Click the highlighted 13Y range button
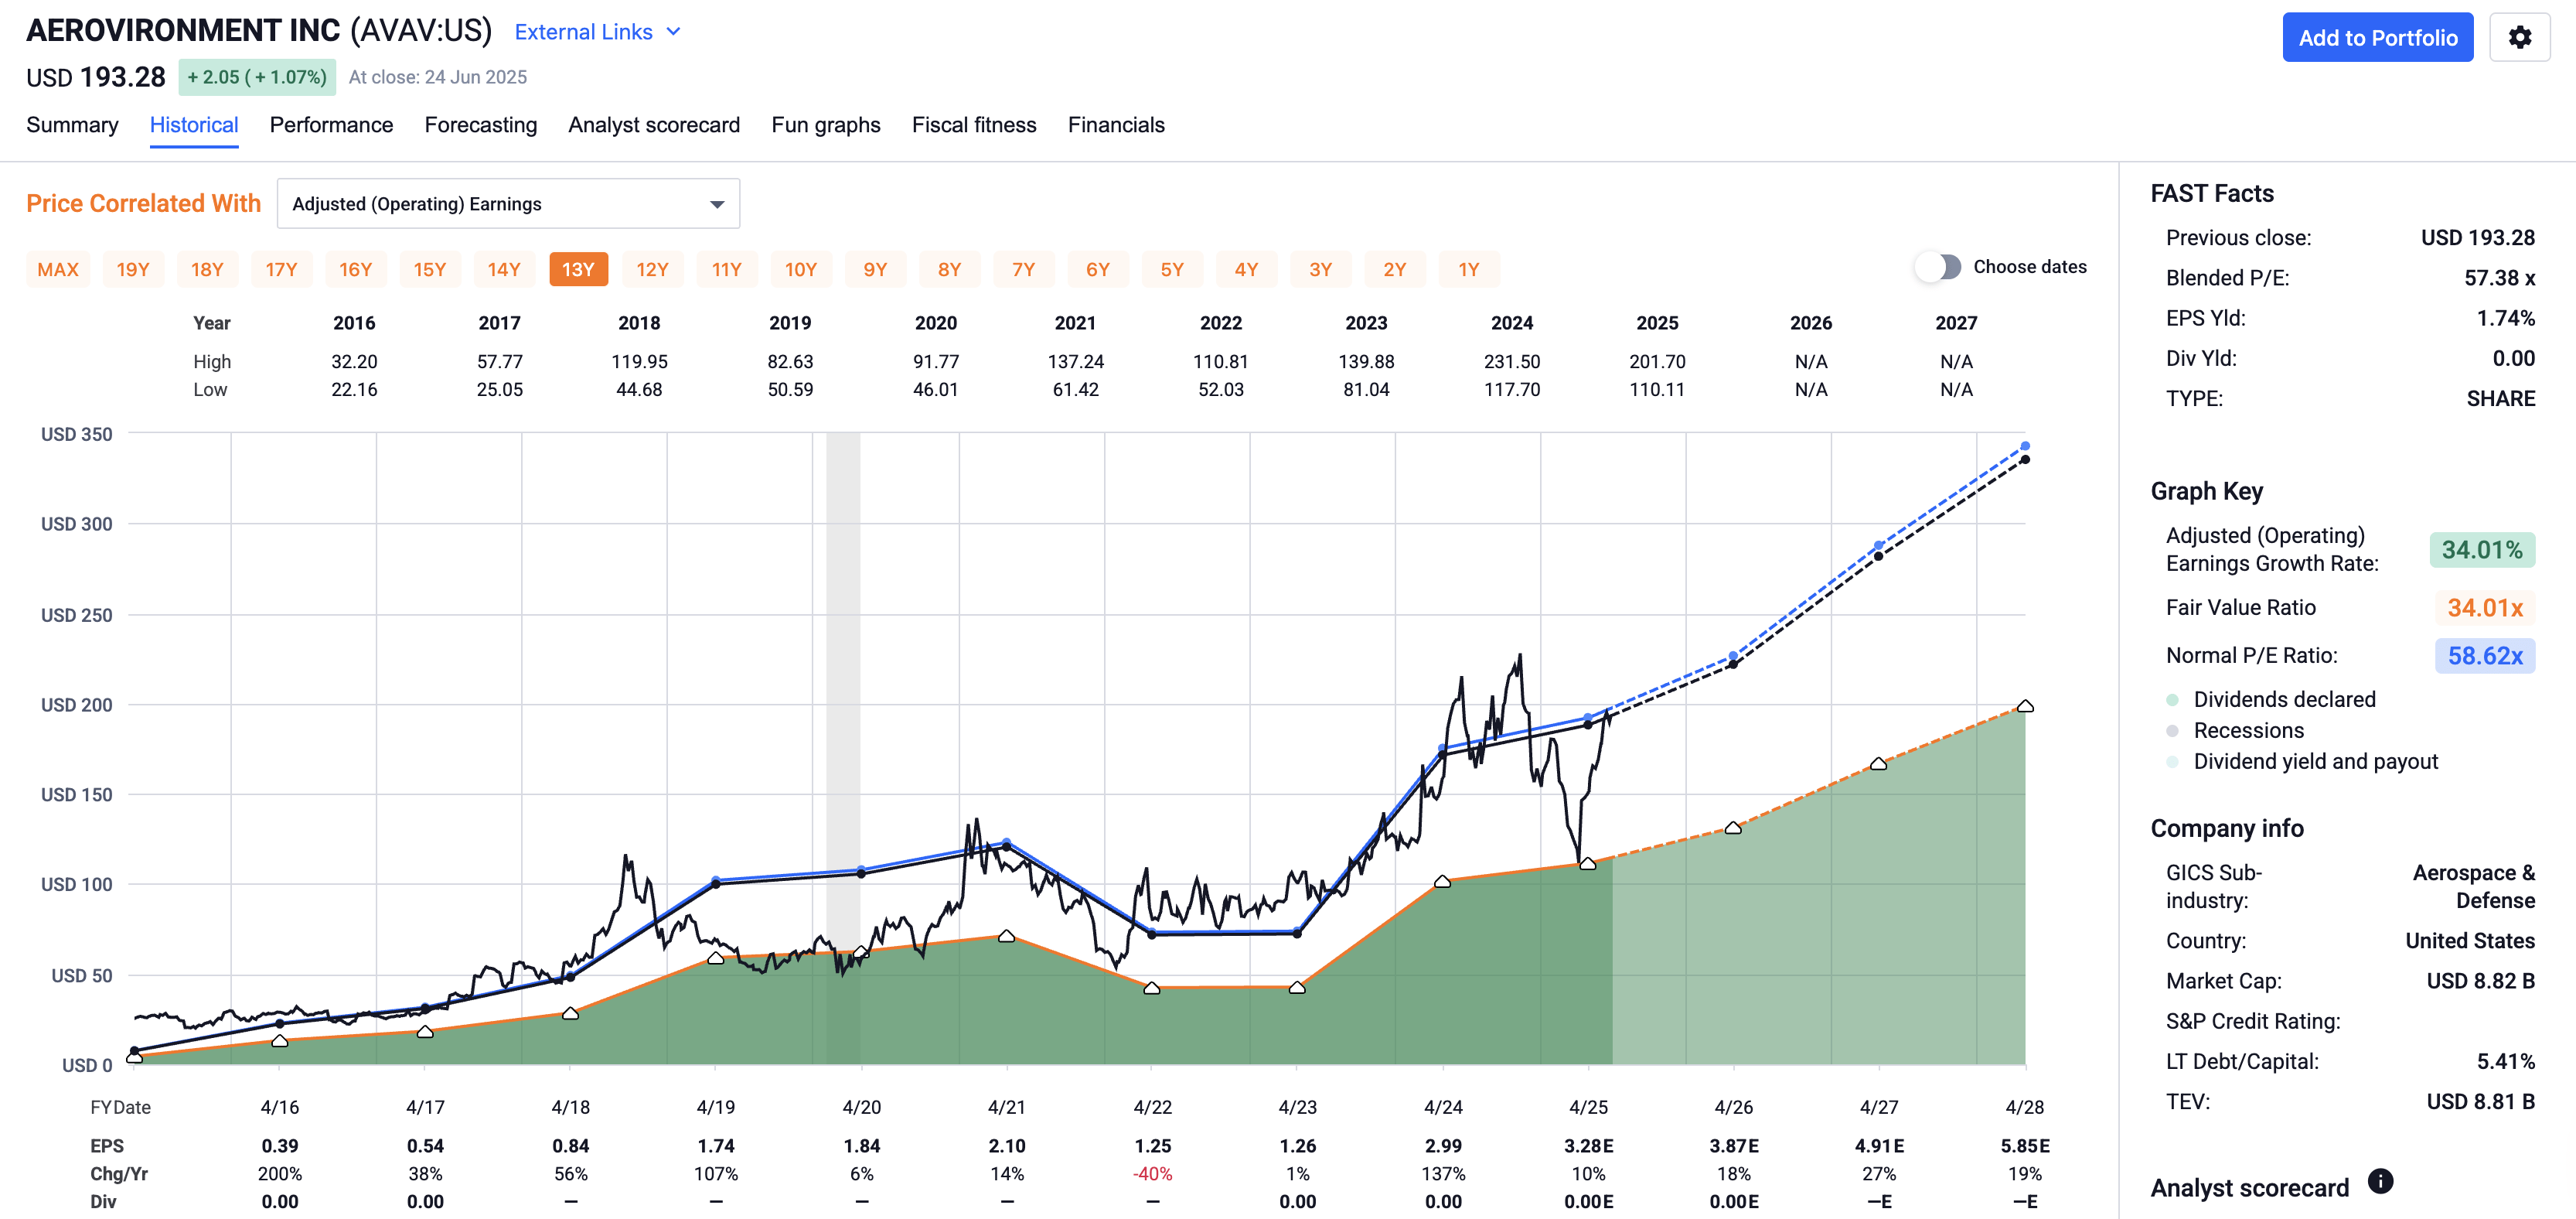2576x1219 pixels. point(578,268)
